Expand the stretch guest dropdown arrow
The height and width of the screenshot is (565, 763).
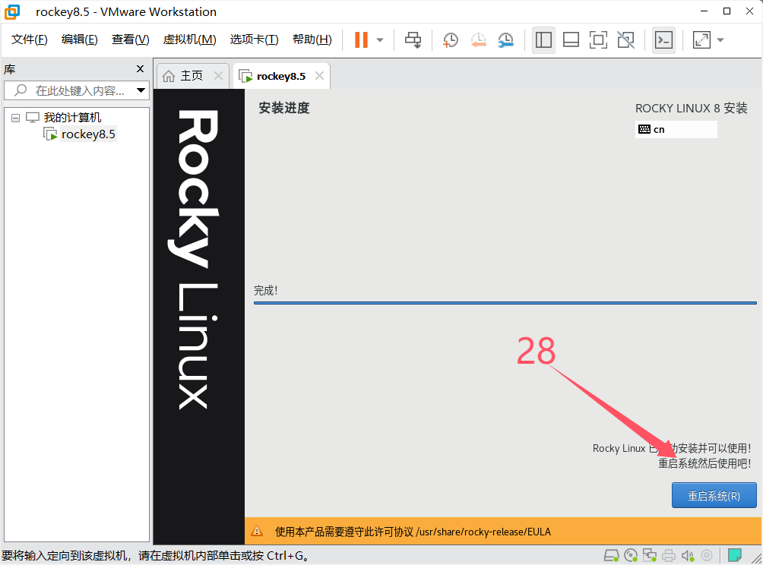(x=720, y=40)
